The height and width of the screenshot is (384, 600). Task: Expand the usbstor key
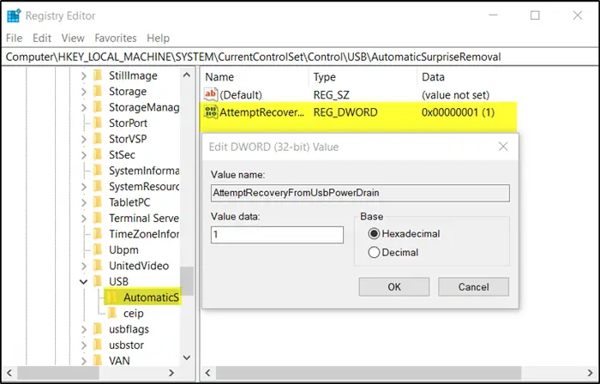coord(84,345)
